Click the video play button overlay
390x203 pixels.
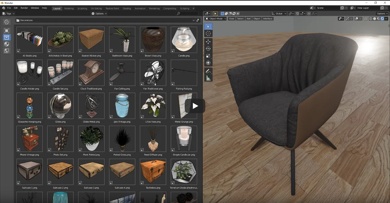(195, 106)
